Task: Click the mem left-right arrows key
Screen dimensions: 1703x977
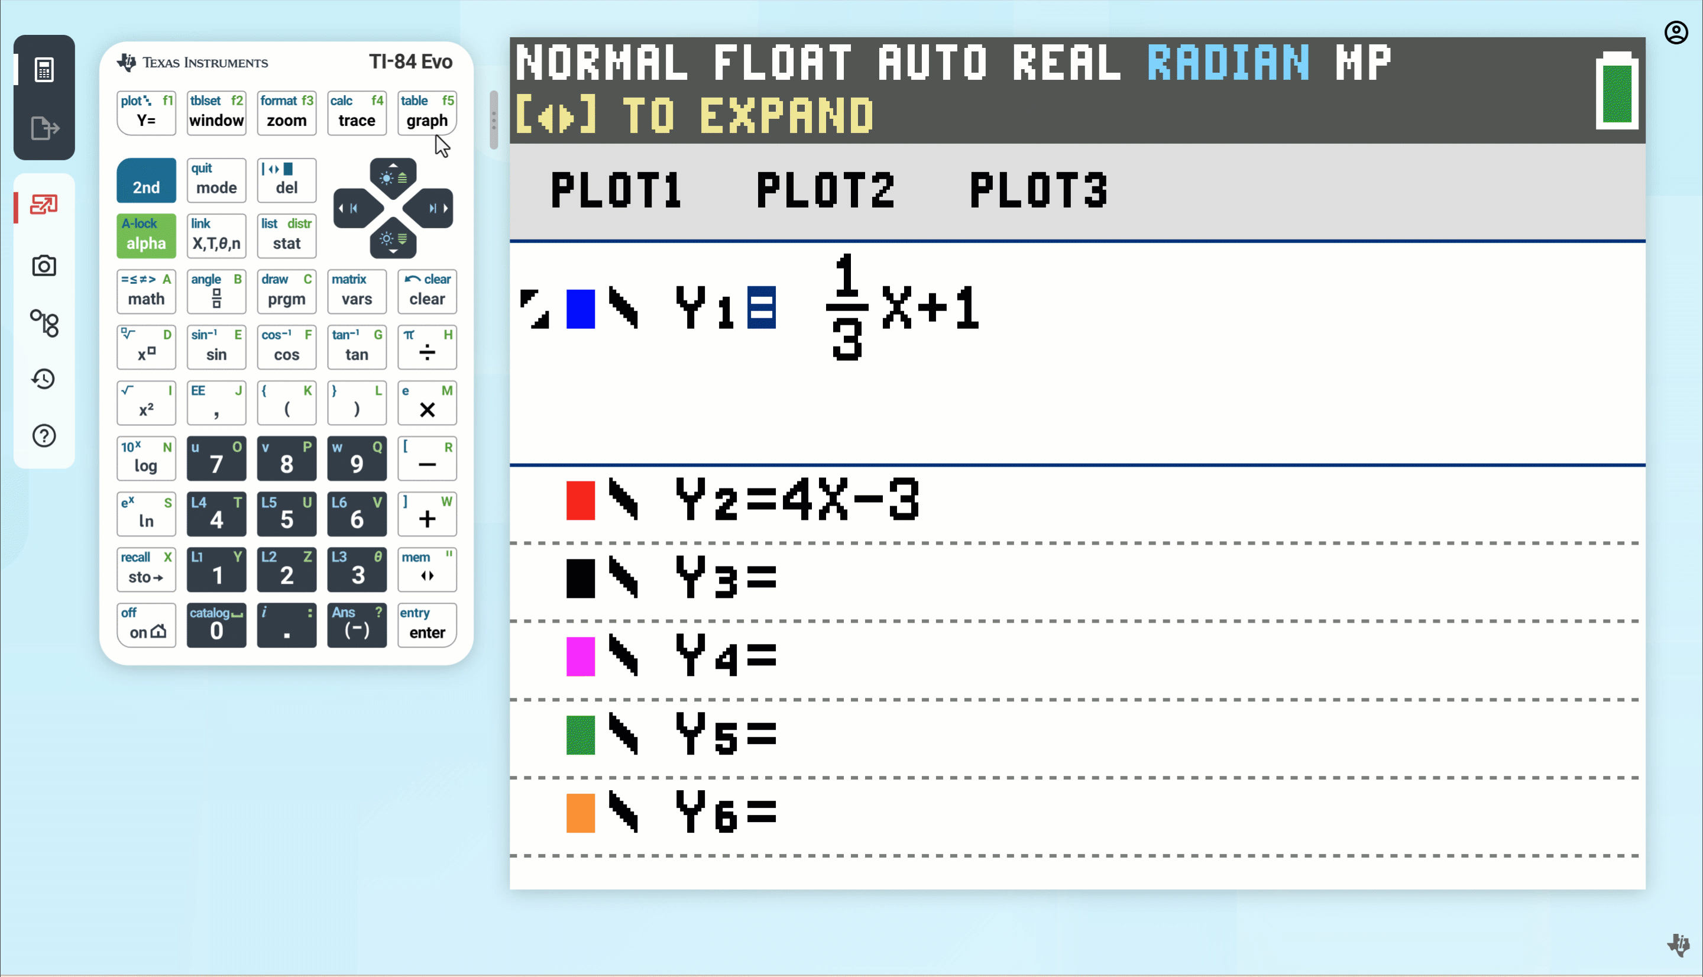Action: (x=428, y=570)
